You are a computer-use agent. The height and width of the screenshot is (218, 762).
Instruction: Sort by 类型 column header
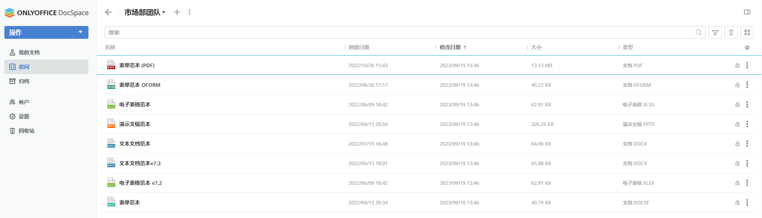click(628, 47)
